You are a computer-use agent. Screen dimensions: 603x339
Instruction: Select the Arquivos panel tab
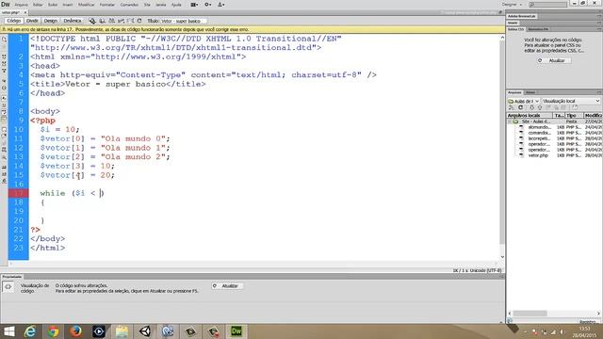pyautogui.click(x=514, y=92)
